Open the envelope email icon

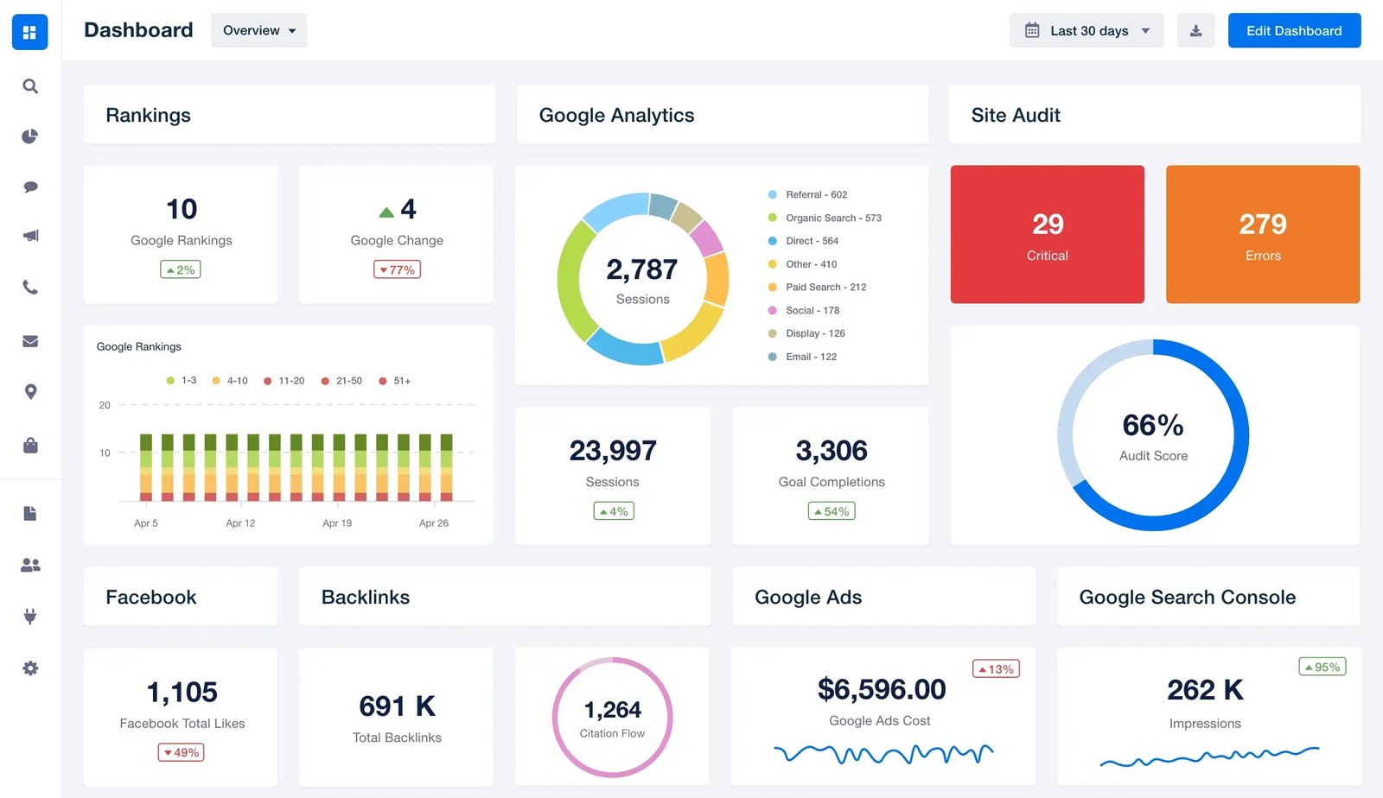tap(30, 341)
